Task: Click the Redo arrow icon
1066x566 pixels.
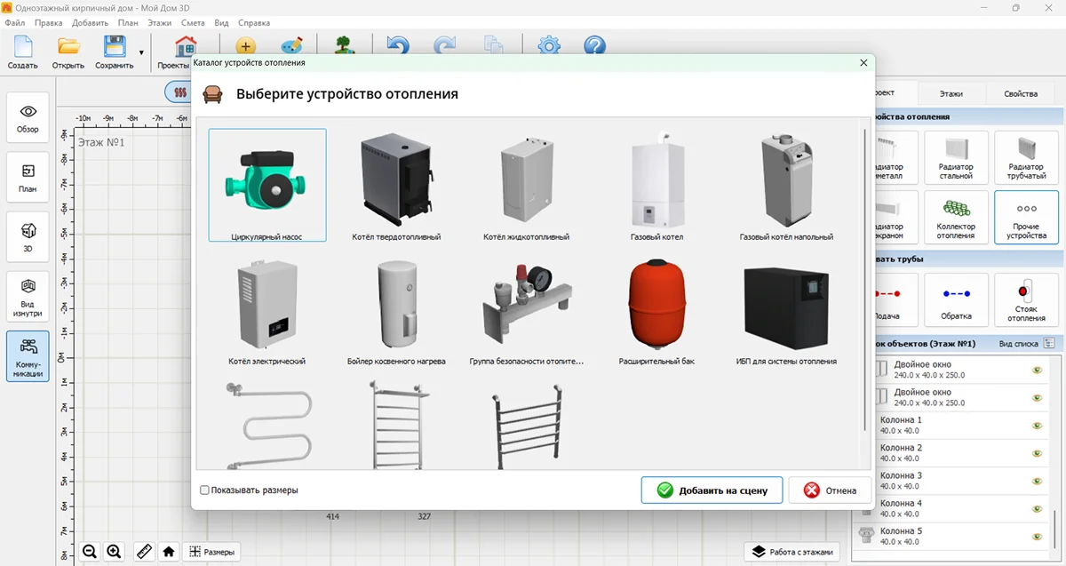Action: (x=445, y=45)
